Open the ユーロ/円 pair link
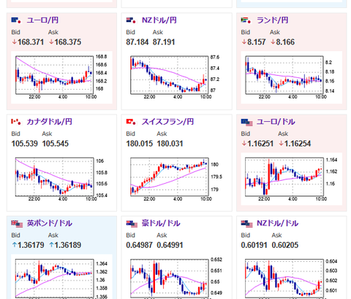Image resolution: width=351 pixels, height=299 pixels. click(x=42, y=20)
